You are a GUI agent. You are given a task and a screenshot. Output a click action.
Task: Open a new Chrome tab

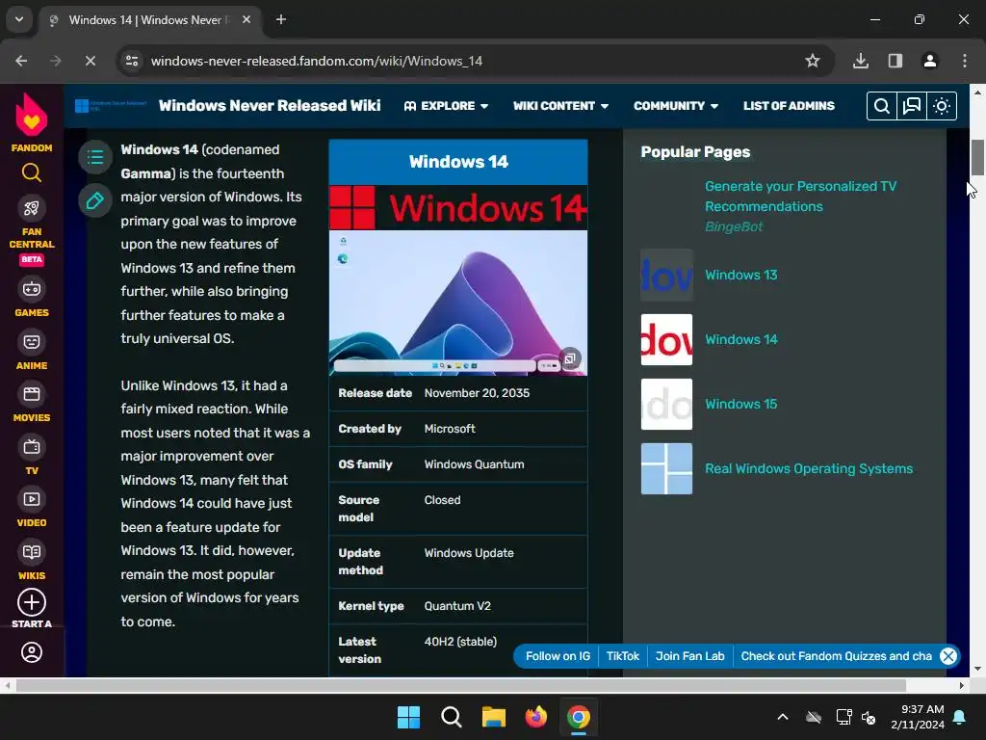tap(281, 19)
